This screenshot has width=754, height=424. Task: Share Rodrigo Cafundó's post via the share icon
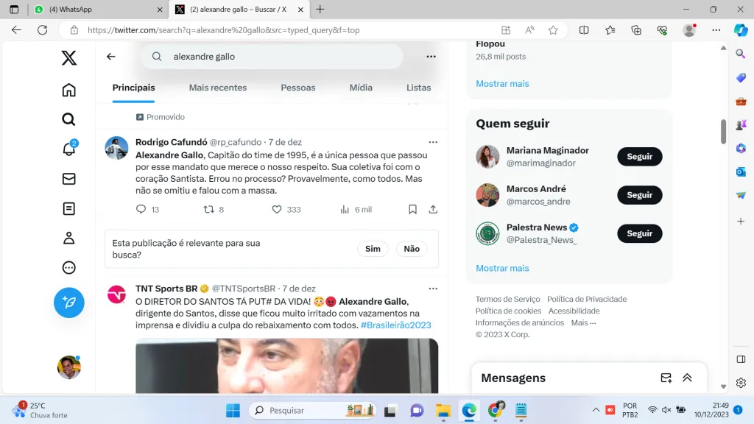pos(433,209)
